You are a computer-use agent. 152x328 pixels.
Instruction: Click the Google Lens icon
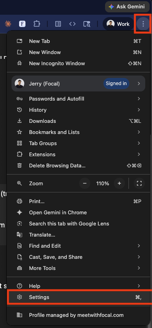pos(19,223)
